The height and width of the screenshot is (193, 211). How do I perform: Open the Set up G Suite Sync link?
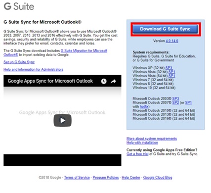tap(19, 62)
